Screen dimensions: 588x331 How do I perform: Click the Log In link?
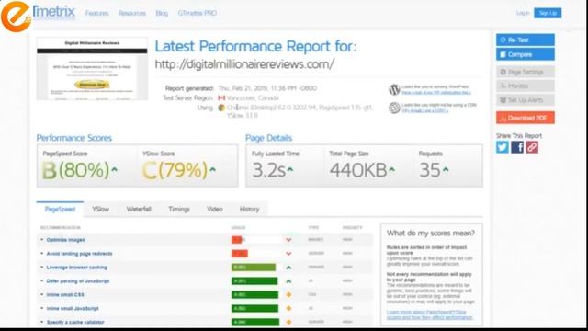(x=523, y=13)
